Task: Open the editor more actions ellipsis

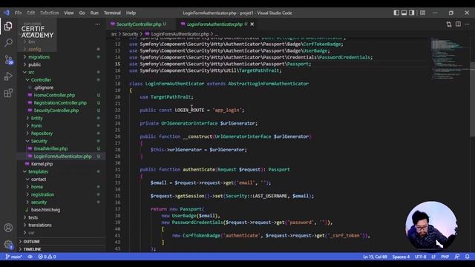Action: [x=467, y=24]
